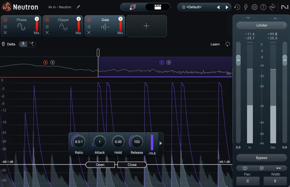Switch to the Assistant view
290x187 pixels.
[x=133, y=7]
